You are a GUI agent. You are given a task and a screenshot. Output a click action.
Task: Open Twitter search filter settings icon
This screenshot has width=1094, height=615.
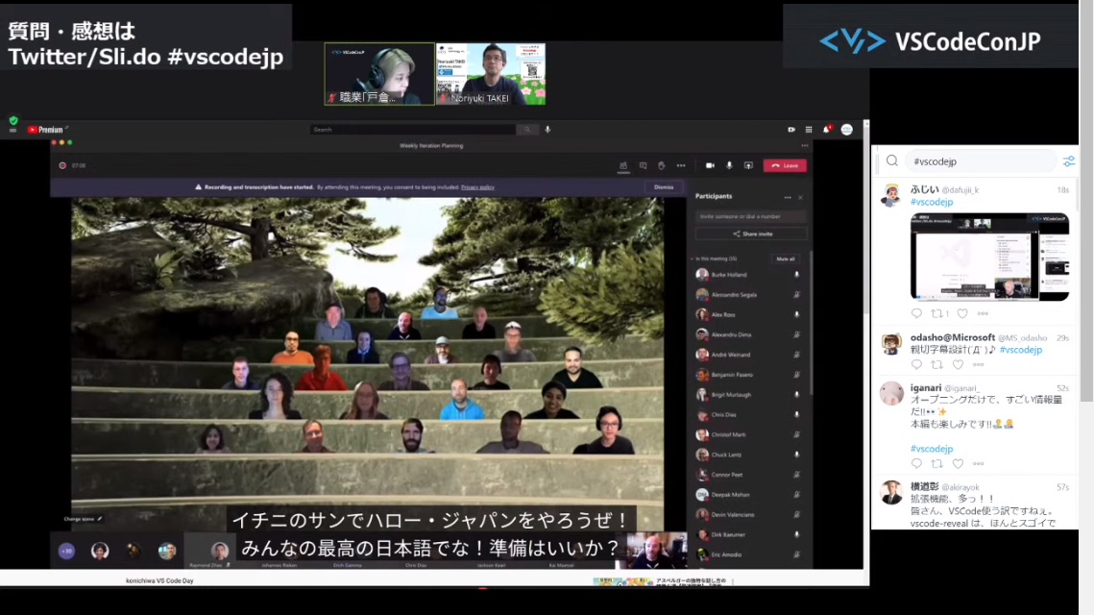point(1069,162)
